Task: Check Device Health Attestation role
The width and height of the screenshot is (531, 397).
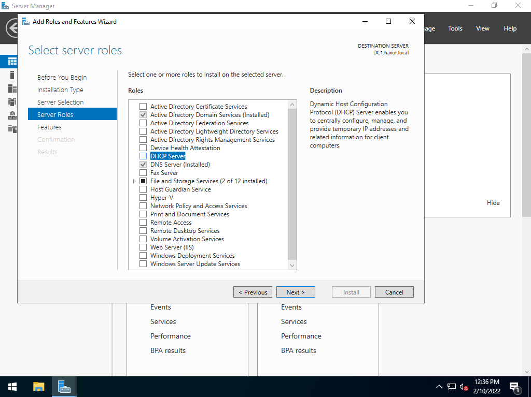Action: tap(143, 148)
